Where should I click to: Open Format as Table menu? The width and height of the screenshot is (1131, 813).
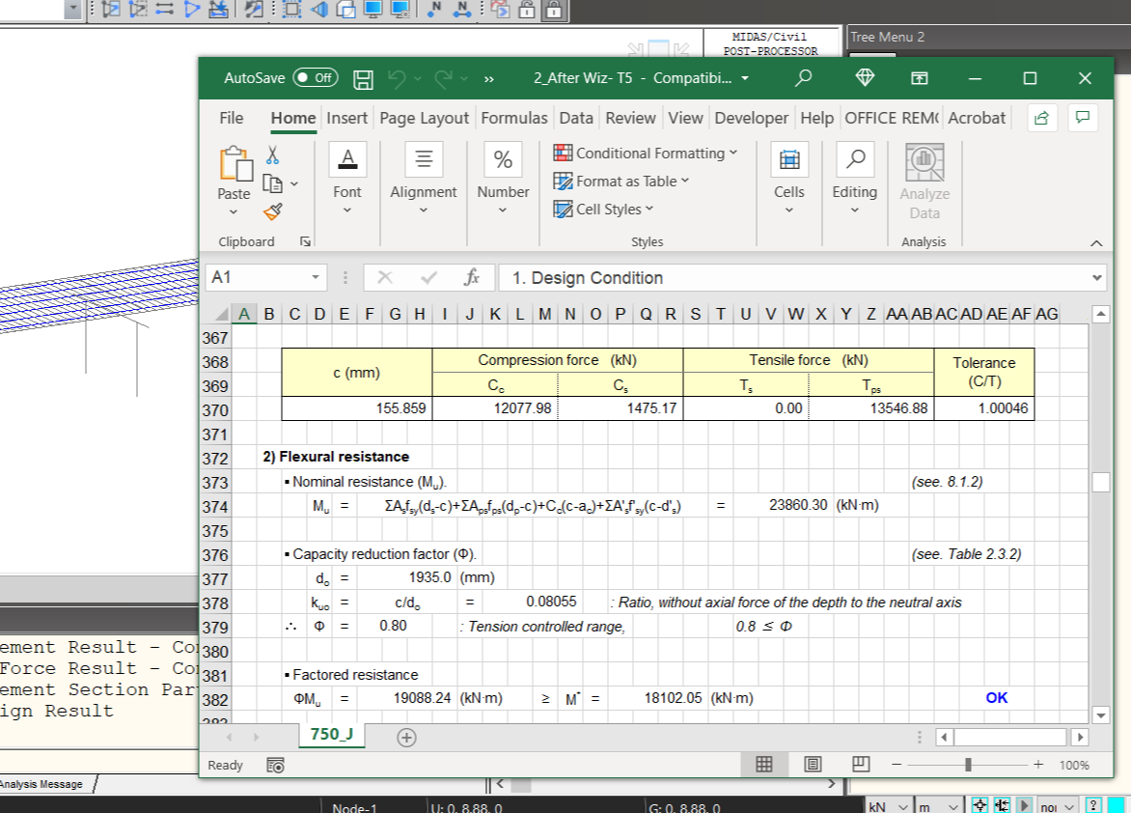point(621,182)
